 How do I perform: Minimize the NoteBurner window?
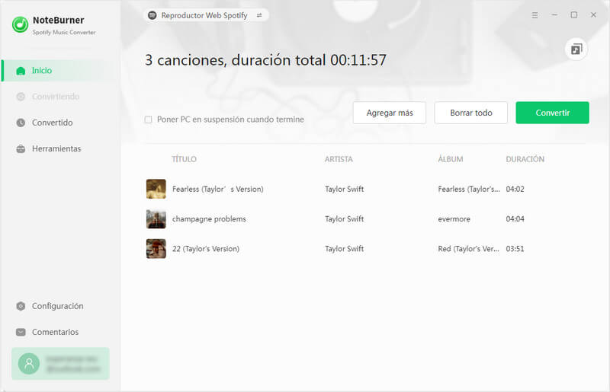click(554, 14)
